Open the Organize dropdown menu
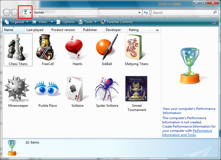Screen dimensions: 221x160 pos(17,22)
